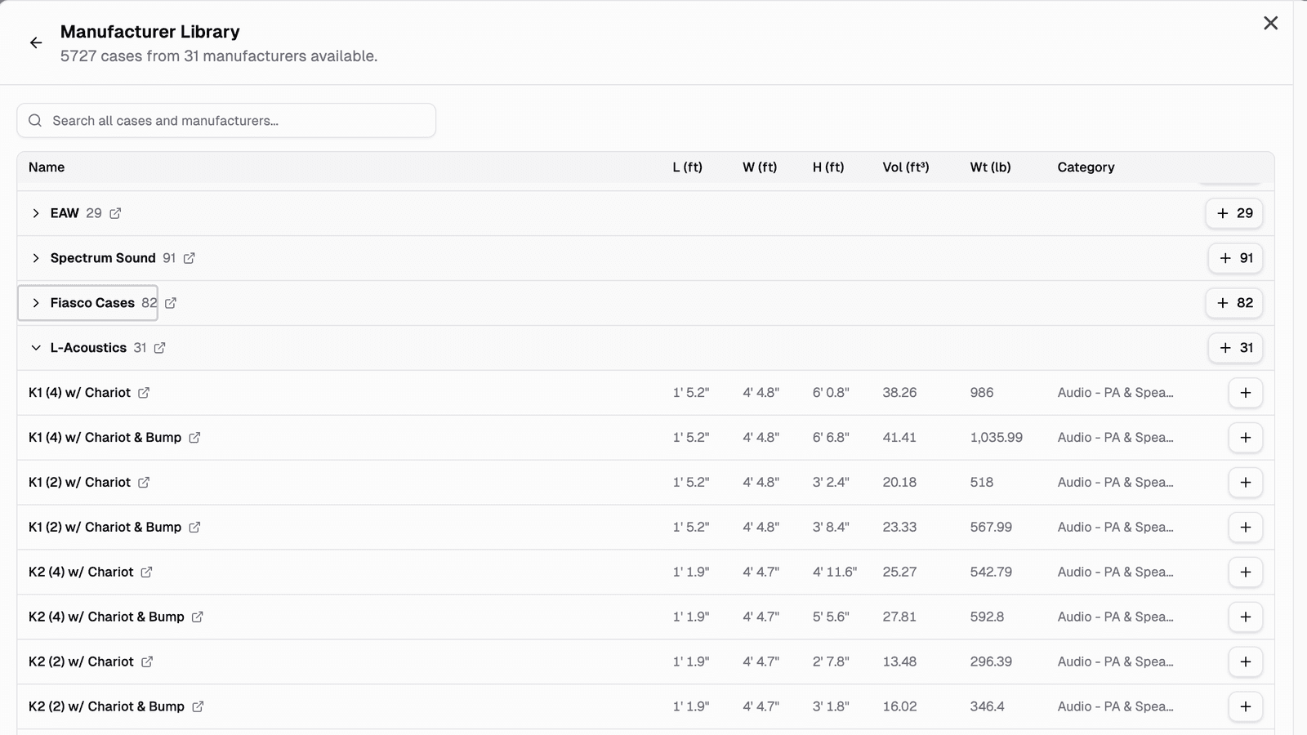The height and width of the screenshot is (735, 1307).
Task: Expand the Spectrum Sound group
Action: [x=36, y=258]
